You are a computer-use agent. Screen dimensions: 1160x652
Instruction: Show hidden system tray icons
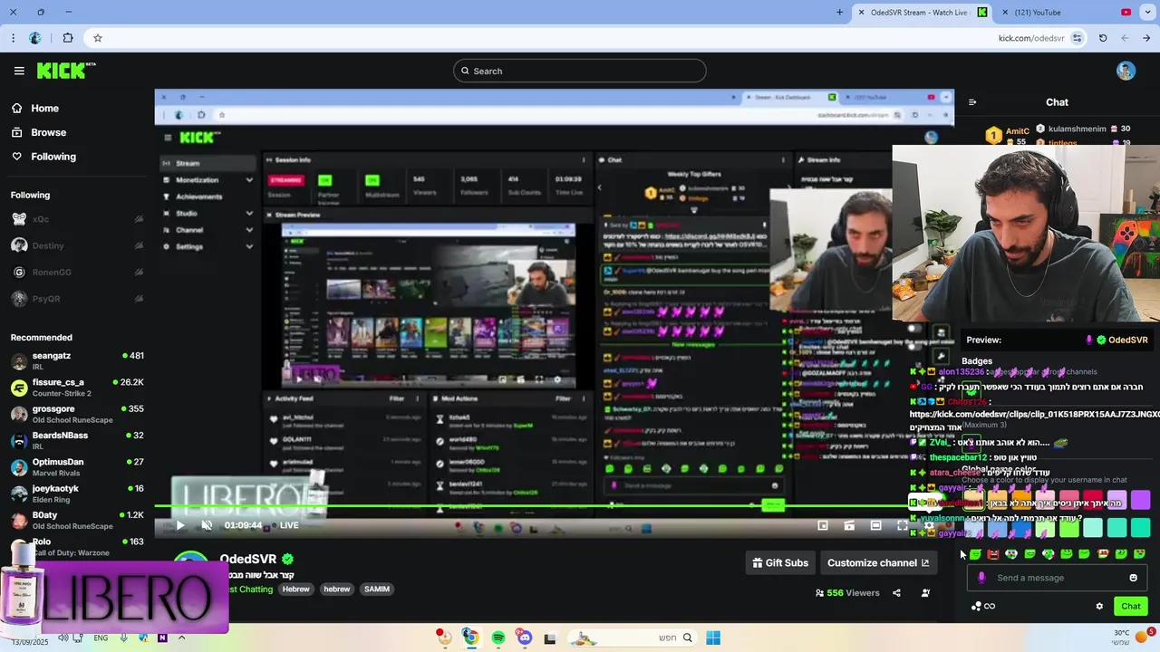click(x=181, y=638)
